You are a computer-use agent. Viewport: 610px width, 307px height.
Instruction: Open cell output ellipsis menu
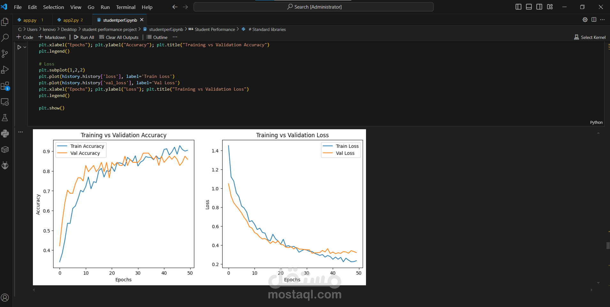(20, 132)
